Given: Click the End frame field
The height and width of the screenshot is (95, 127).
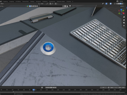Looking at the screenshot, I should [121, 88].
